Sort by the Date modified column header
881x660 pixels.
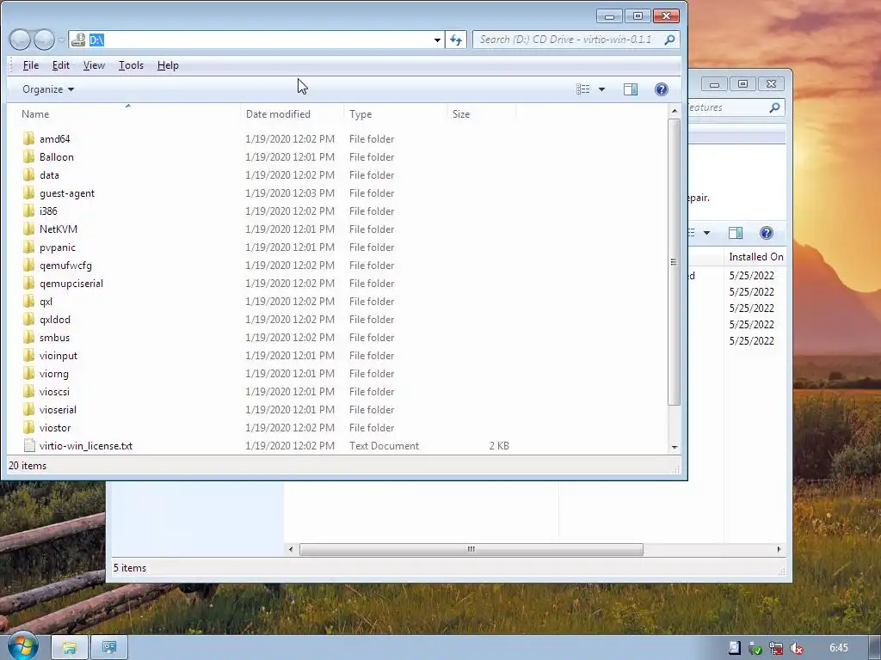(293, 114)
